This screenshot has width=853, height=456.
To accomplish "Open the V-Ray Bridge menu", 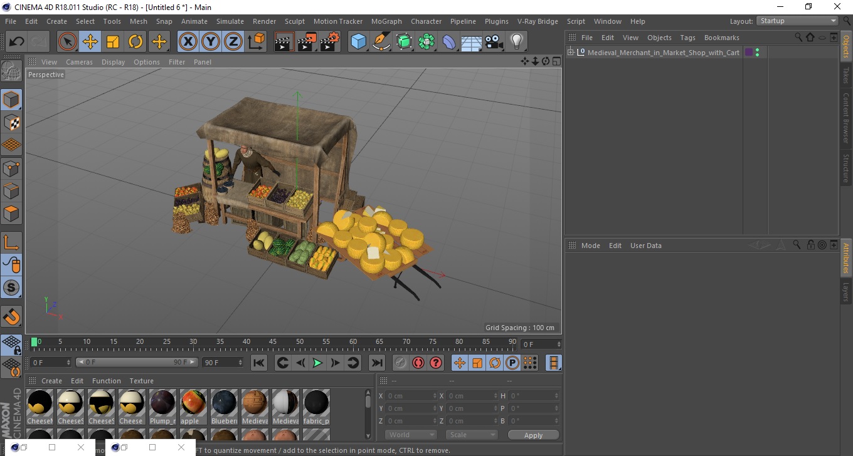I will 538,21.
